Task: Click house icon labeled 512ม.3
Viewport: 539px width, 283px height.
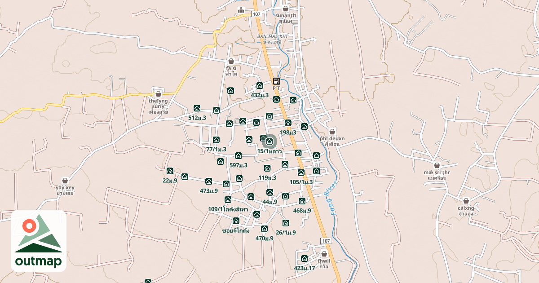Action: coord(197,108)
